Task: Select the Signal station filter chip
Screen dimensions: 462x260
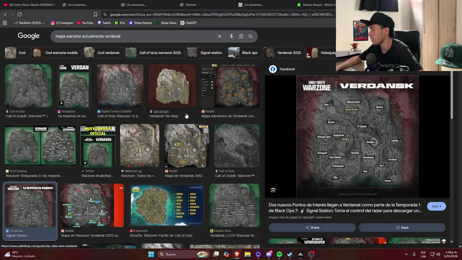Action: click(206, 53)
